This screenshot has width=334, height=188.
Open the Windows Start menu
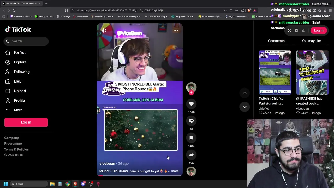click(5, 184)
